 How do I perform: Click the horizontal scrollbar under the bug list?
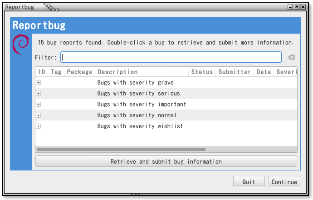point(121,149)
